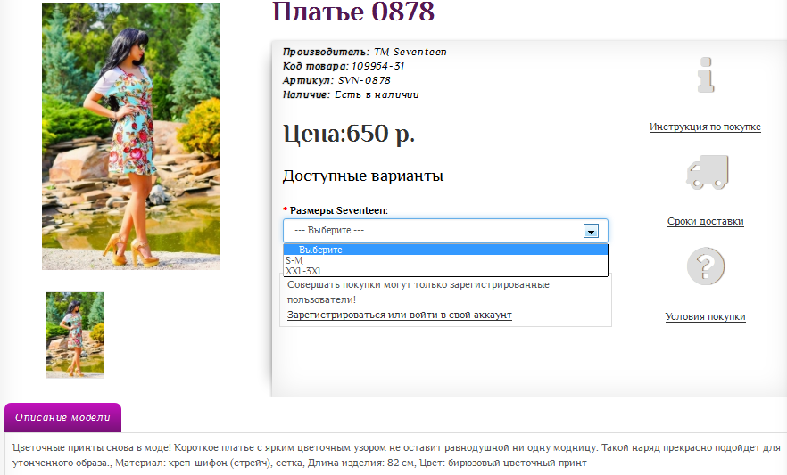Click the Размеры Seventeen field label
787x475 pixels.
point(339,210)
